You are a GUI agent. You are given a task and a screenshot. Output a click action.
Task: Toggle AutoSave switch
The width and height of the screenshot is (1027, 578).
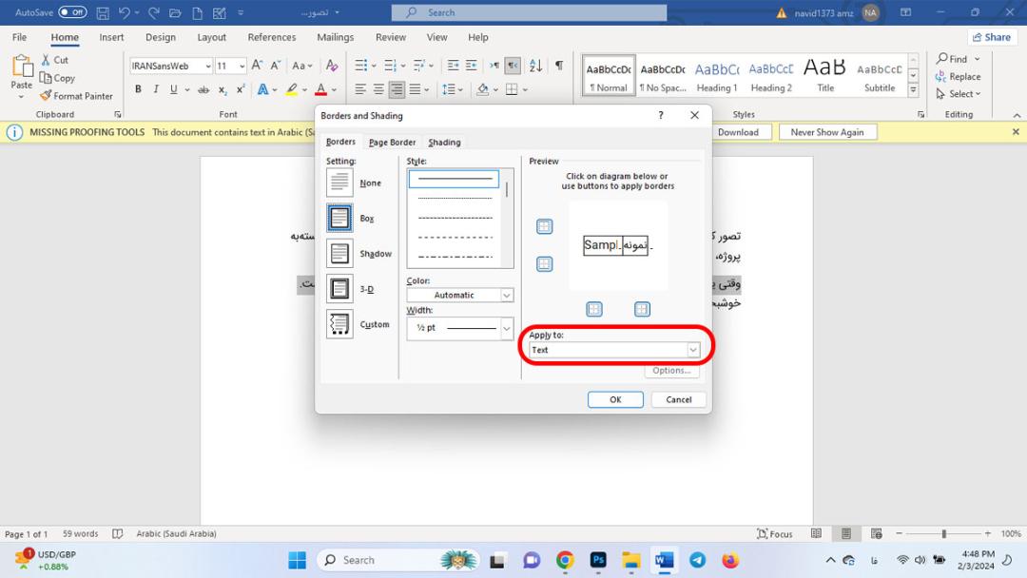tap(72, 12)
